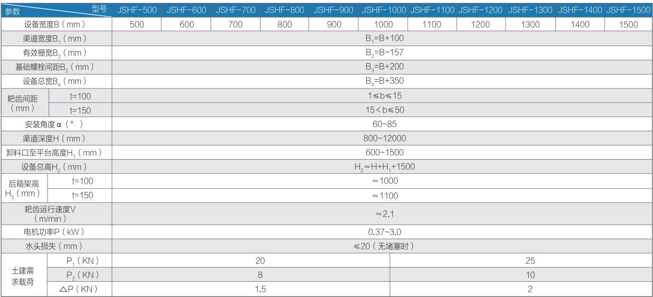Select the 1300 device width value
653x297 pixels.
pos(530,25)
